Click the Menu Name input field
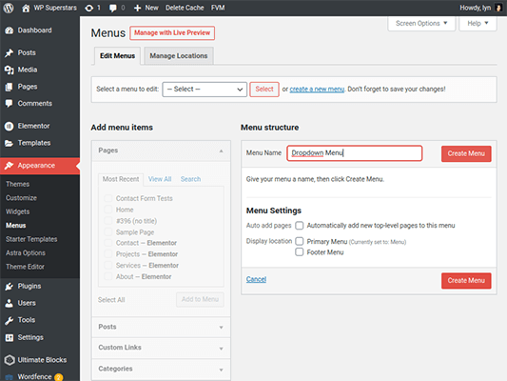507x381 pixels. [x=355, y=153]
